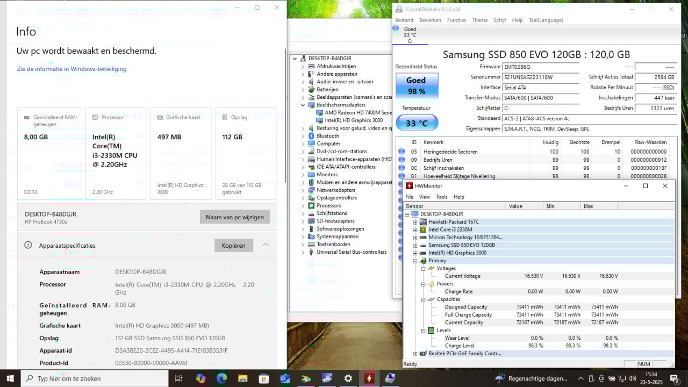Open Outlook from the taskbar
688x387 pixels.
pyautogui.click(x=285, y=378)
